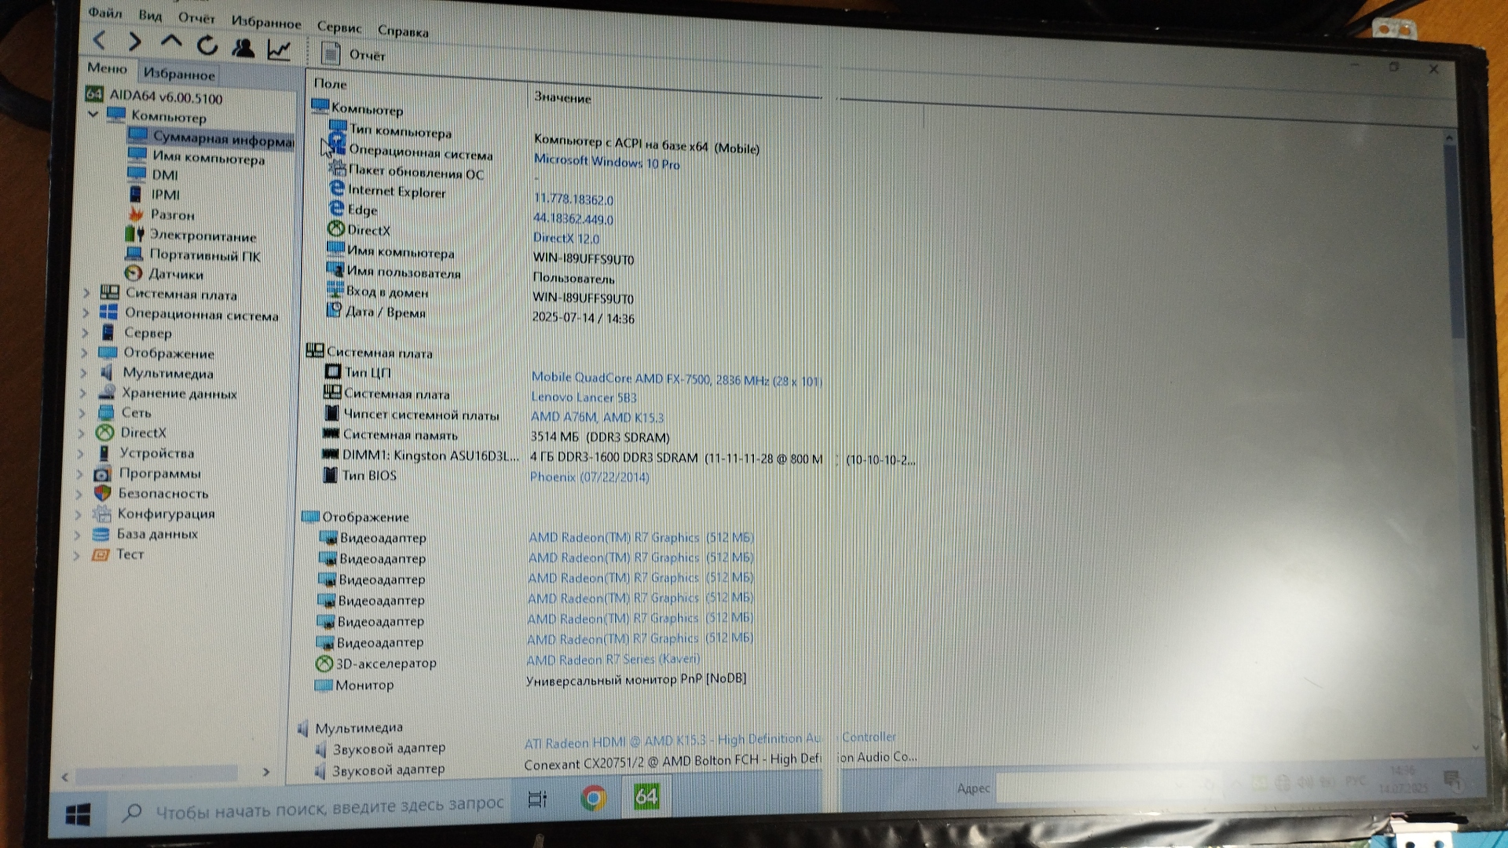Screen dimensions: 1508x848
Task: Go up one level with Up arrow
Action: pyautogui.click(x=171, y=42)
